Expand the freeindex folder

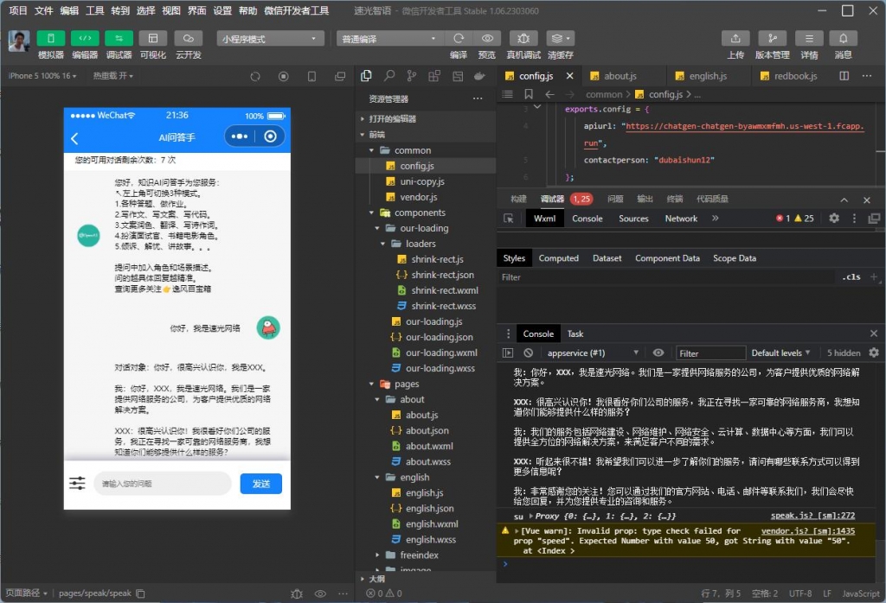point(377,555)
